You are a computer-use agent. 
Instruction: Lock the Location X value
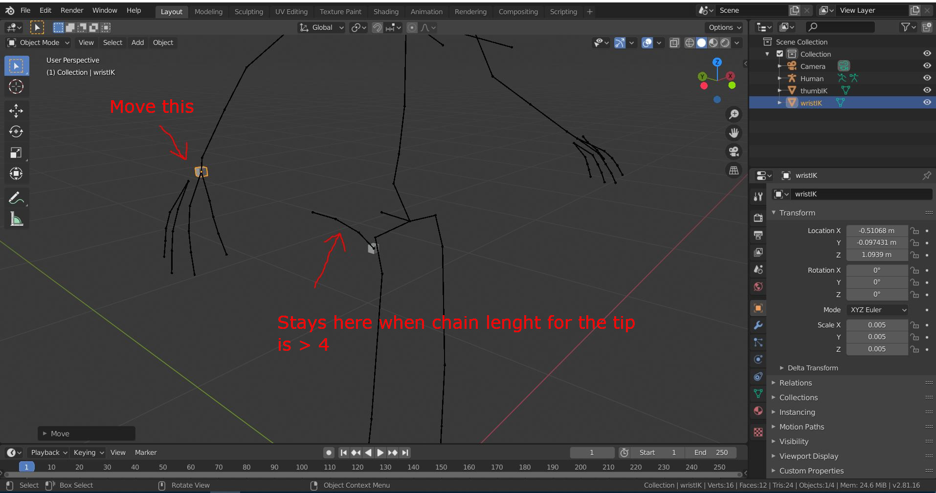click(x=914, y=230)
